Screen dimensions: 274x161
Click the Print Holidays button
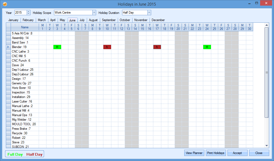coord(216,153)
